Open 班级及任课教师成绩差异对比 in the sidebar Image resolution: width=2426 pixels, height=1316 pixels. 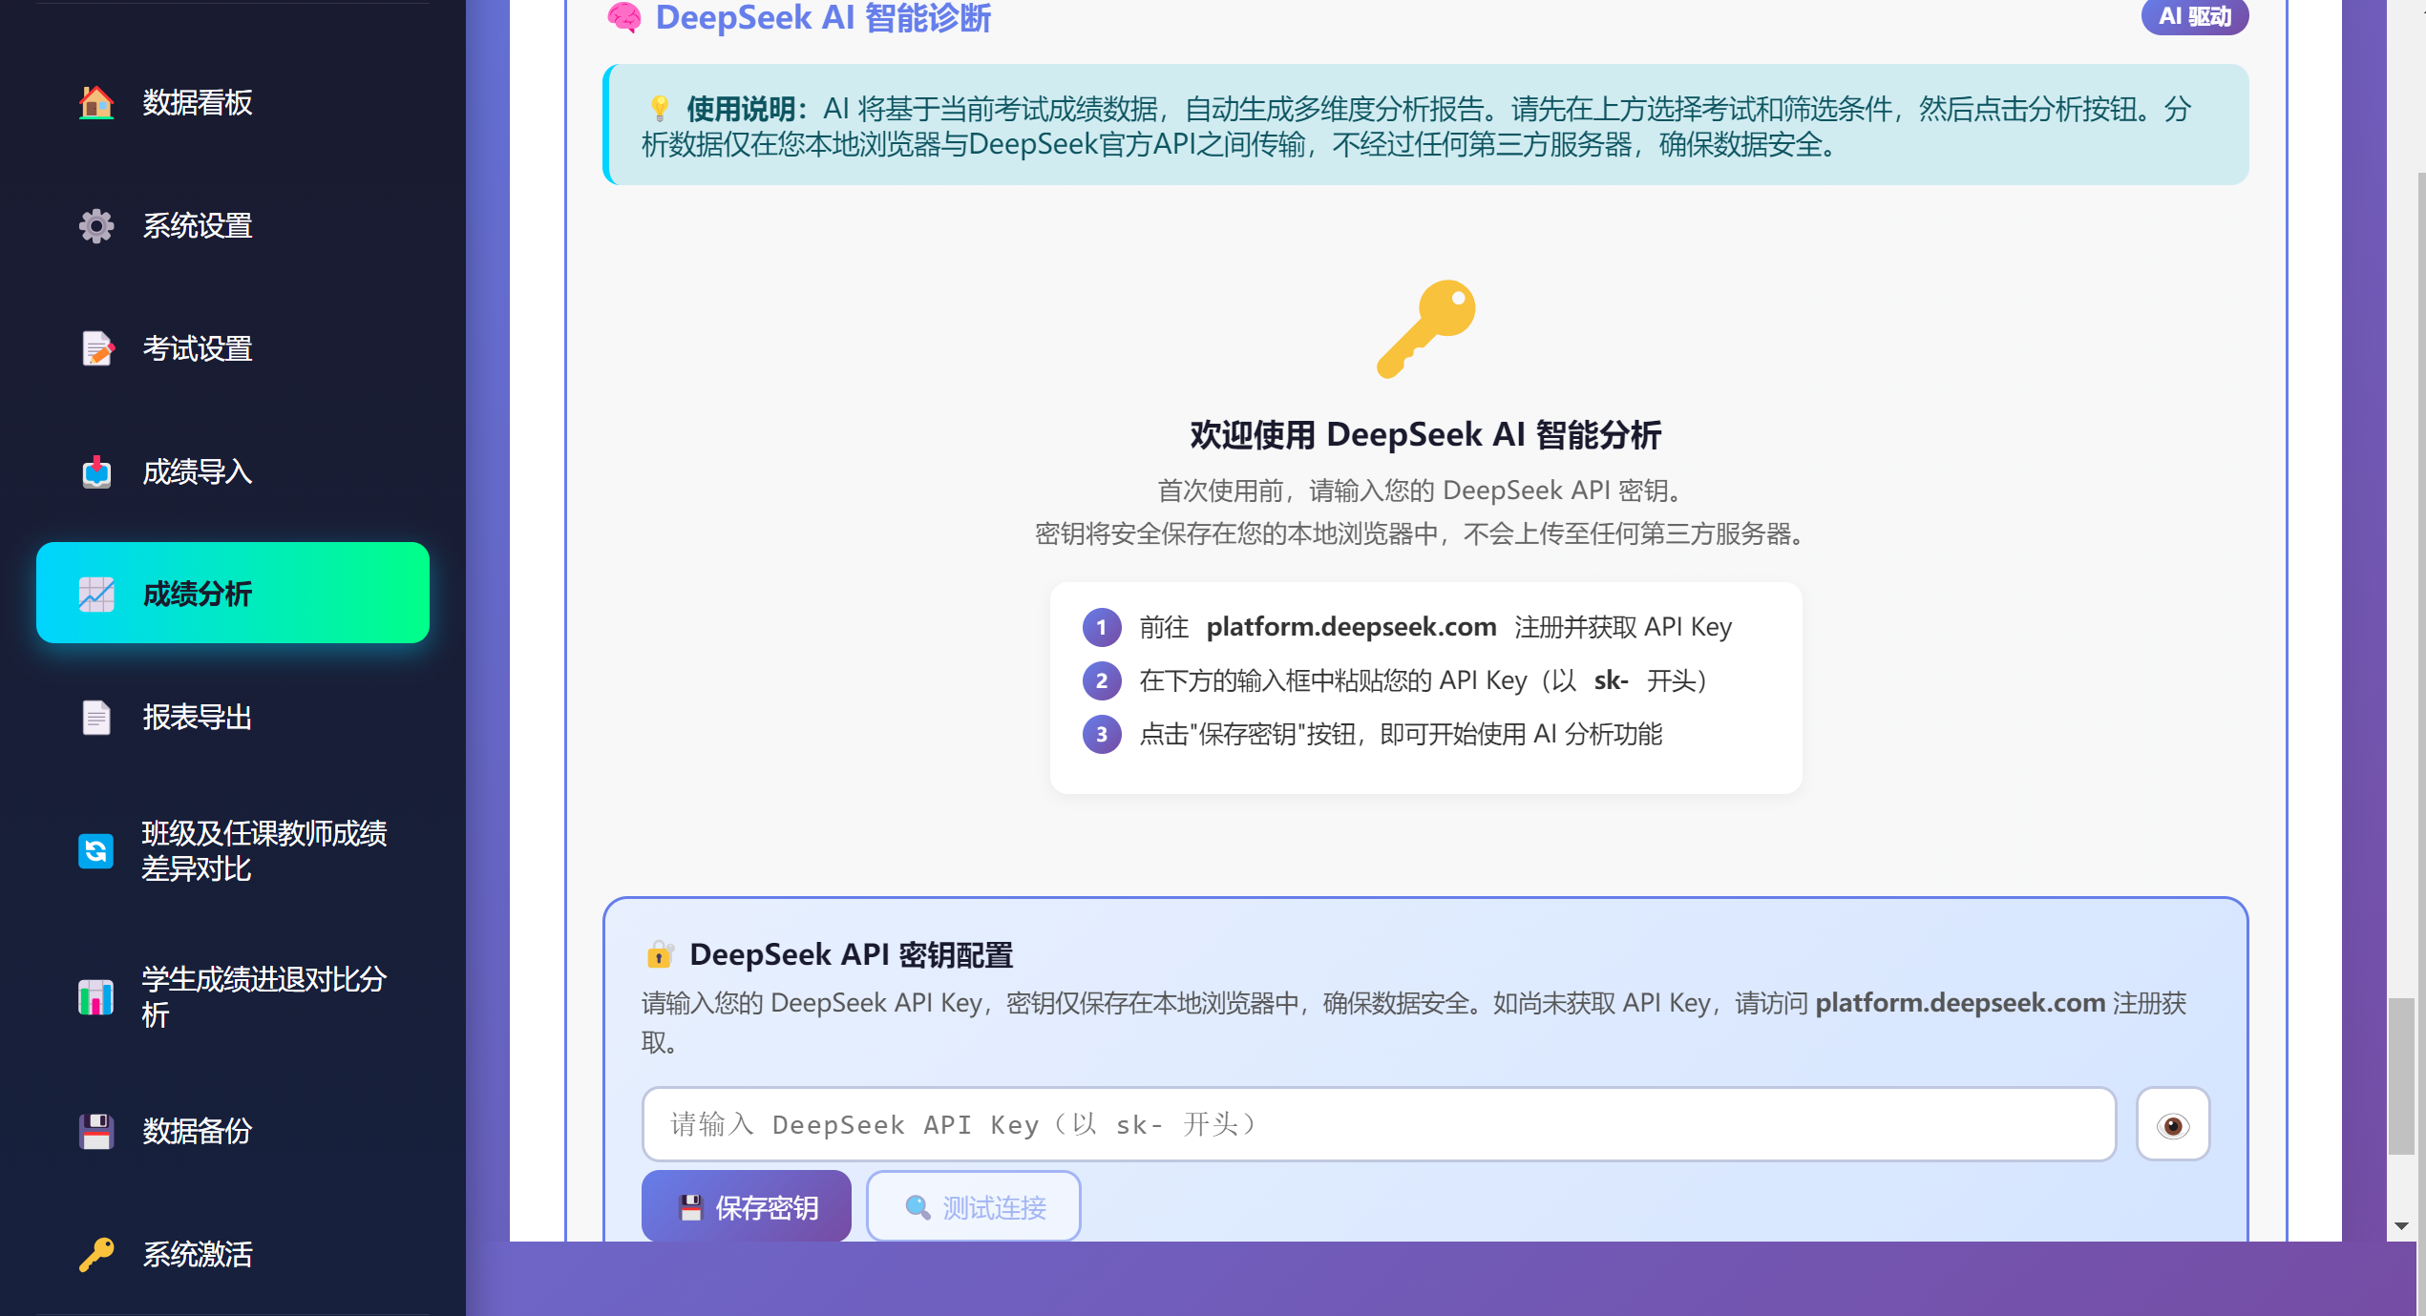[x=233, y=851]
